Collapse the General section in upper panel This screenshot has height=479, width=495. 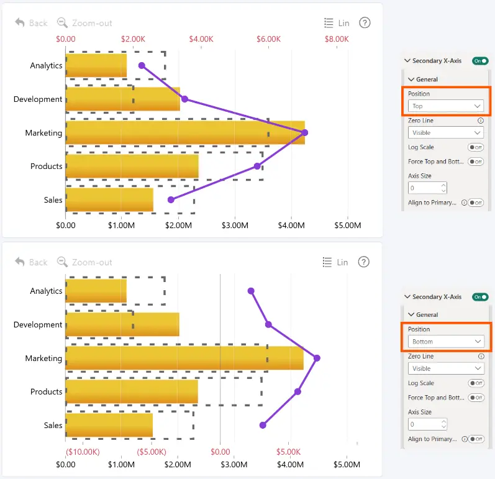[x=411, y=80]
